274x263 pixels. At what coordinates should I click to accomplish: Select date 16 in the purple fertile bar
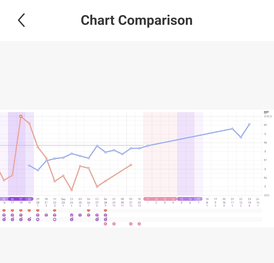tap(190, 199)
